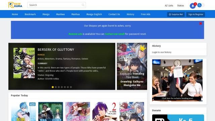Open the Berserk of Gluttony cover thumbnail
Image resolution: width=215 pixels, height=121 pixels.
coord(24,63)
